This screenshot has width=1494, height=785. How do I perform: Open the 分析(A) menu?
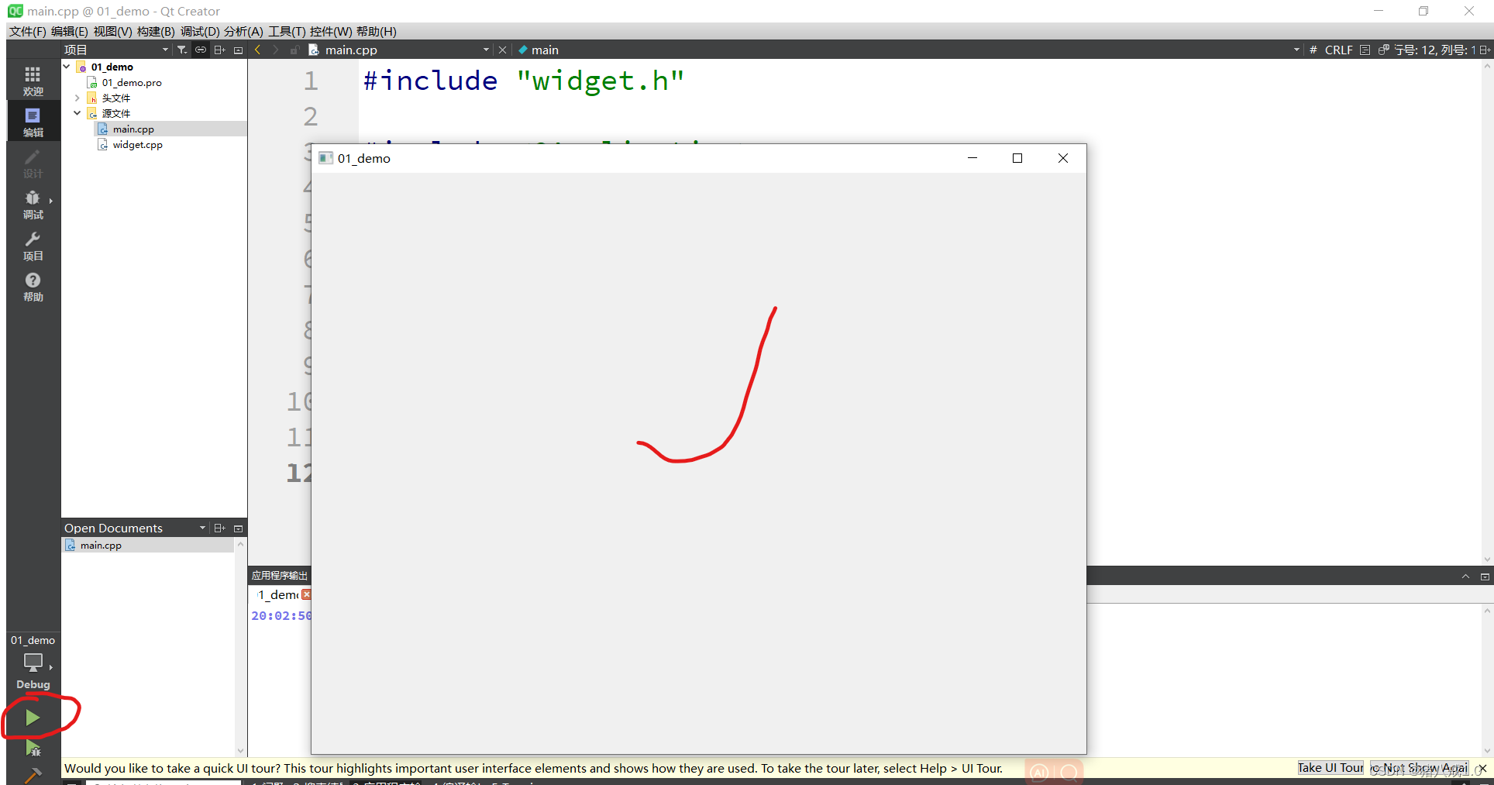(243, 31)
